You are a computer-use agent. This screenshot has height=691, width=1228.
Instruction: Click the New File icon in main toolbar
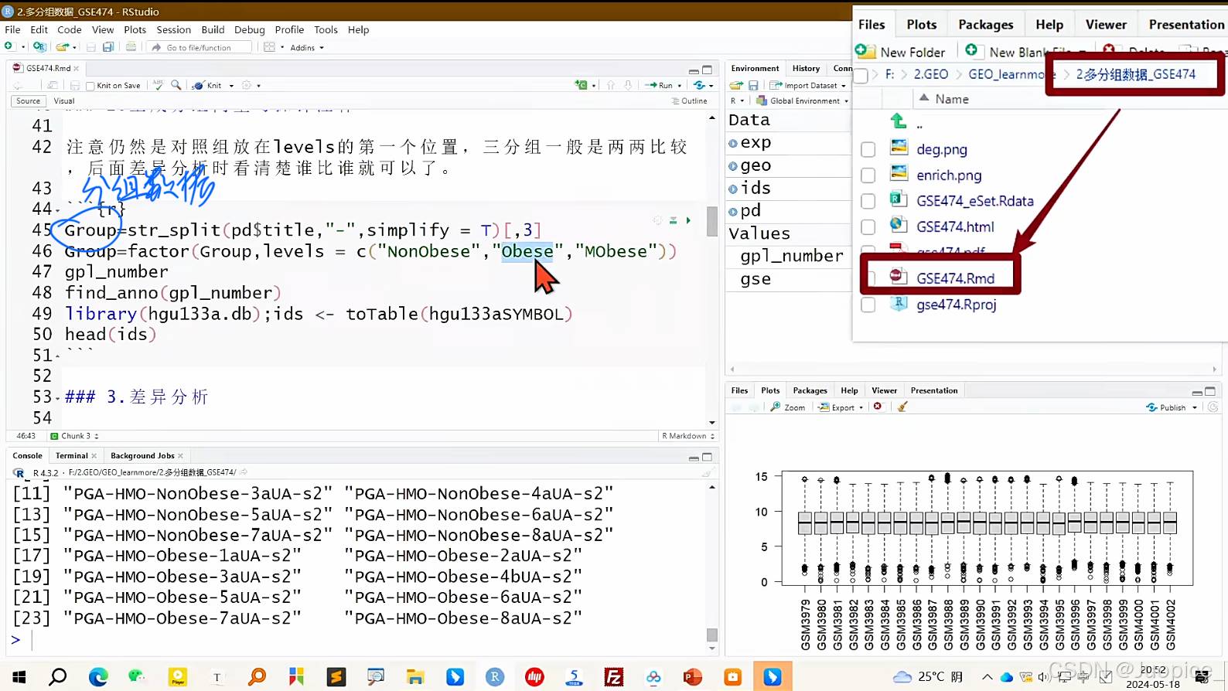coord(9,47)
